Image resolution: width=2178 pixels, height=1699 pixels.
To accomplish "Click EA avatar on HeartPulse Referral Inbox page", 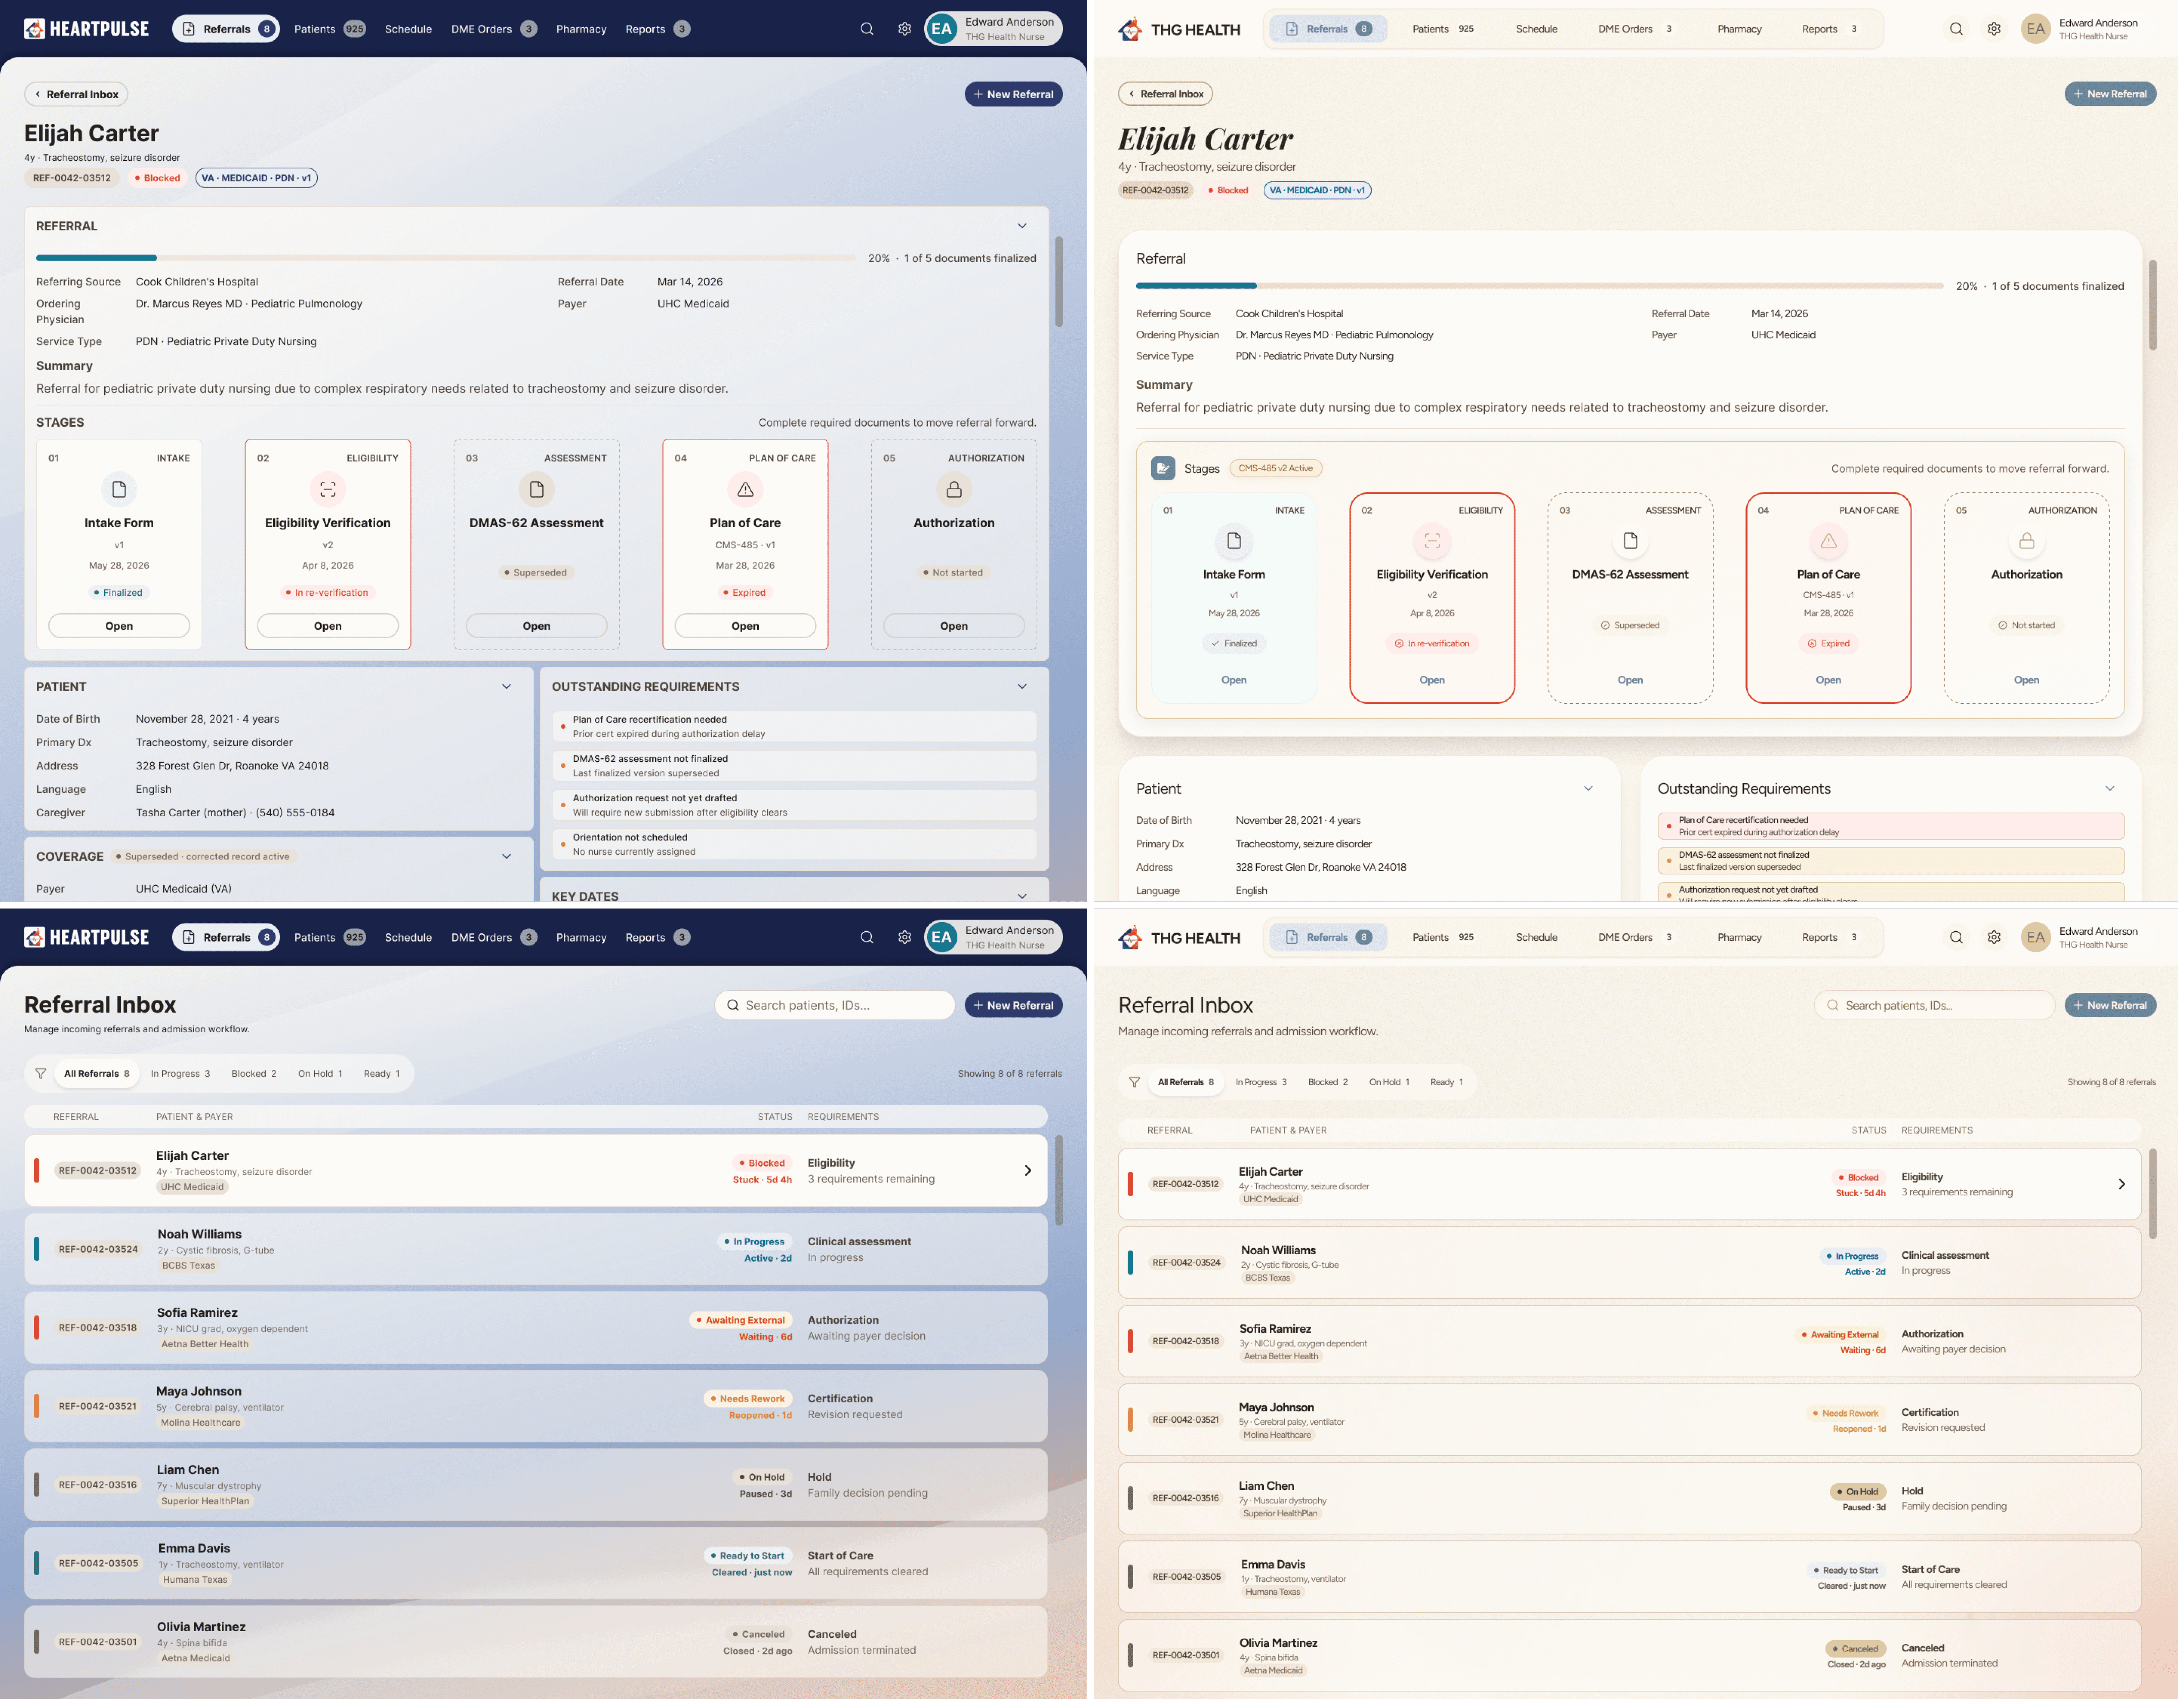I will tap(941, 937).
